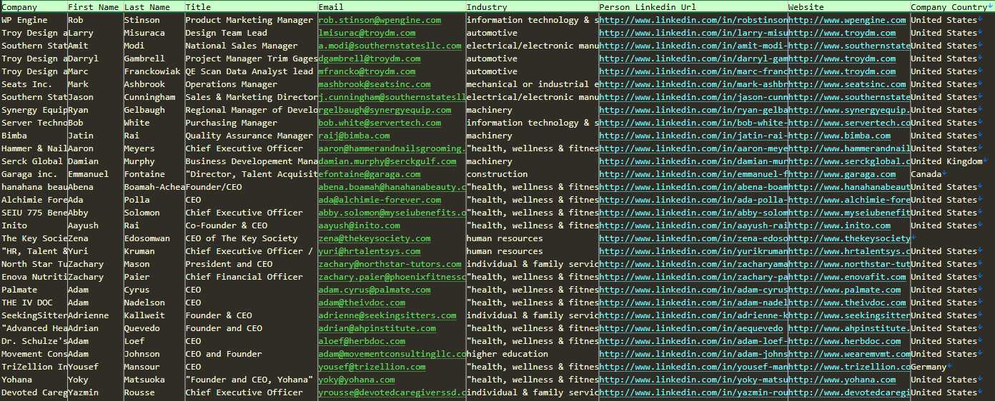Open website link http://www.bimba.com
Viewport: 995px width, 401px height.
pos(839,136)
